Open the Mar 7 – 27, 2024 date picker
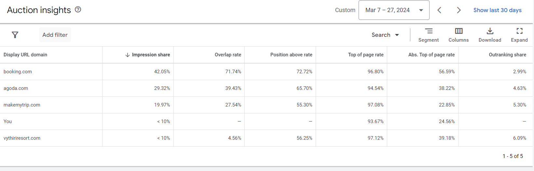Screen dimensions: 534x171 [394, 10]
